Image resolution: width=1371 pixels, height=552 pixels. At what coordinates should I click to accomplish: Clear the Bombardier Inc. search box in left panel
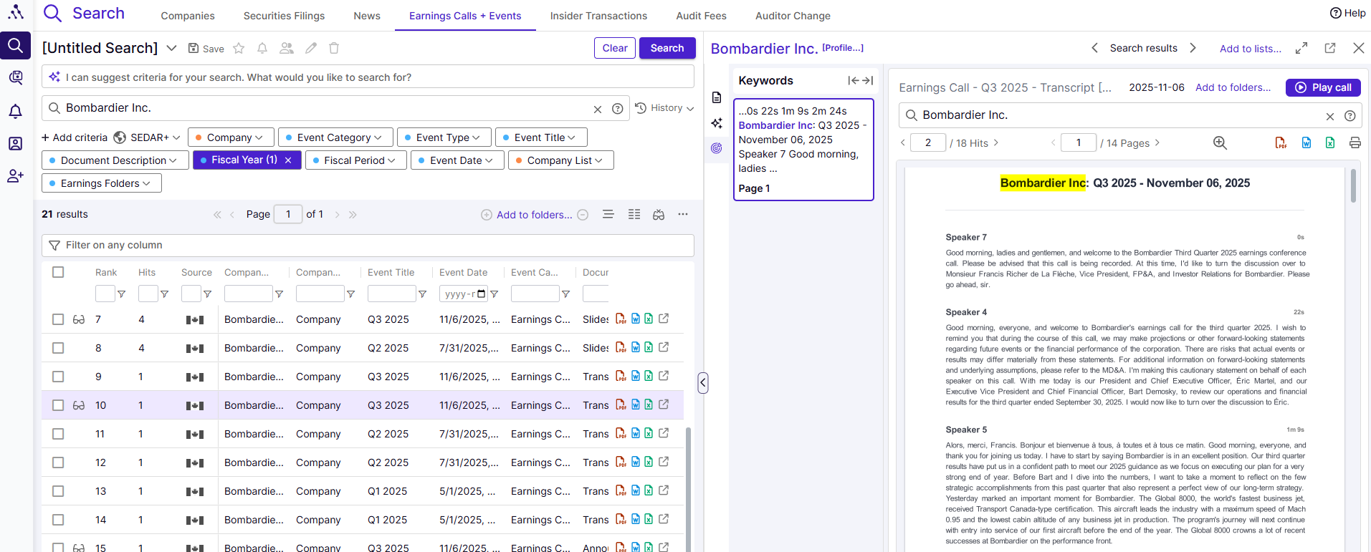coord(597,109)
